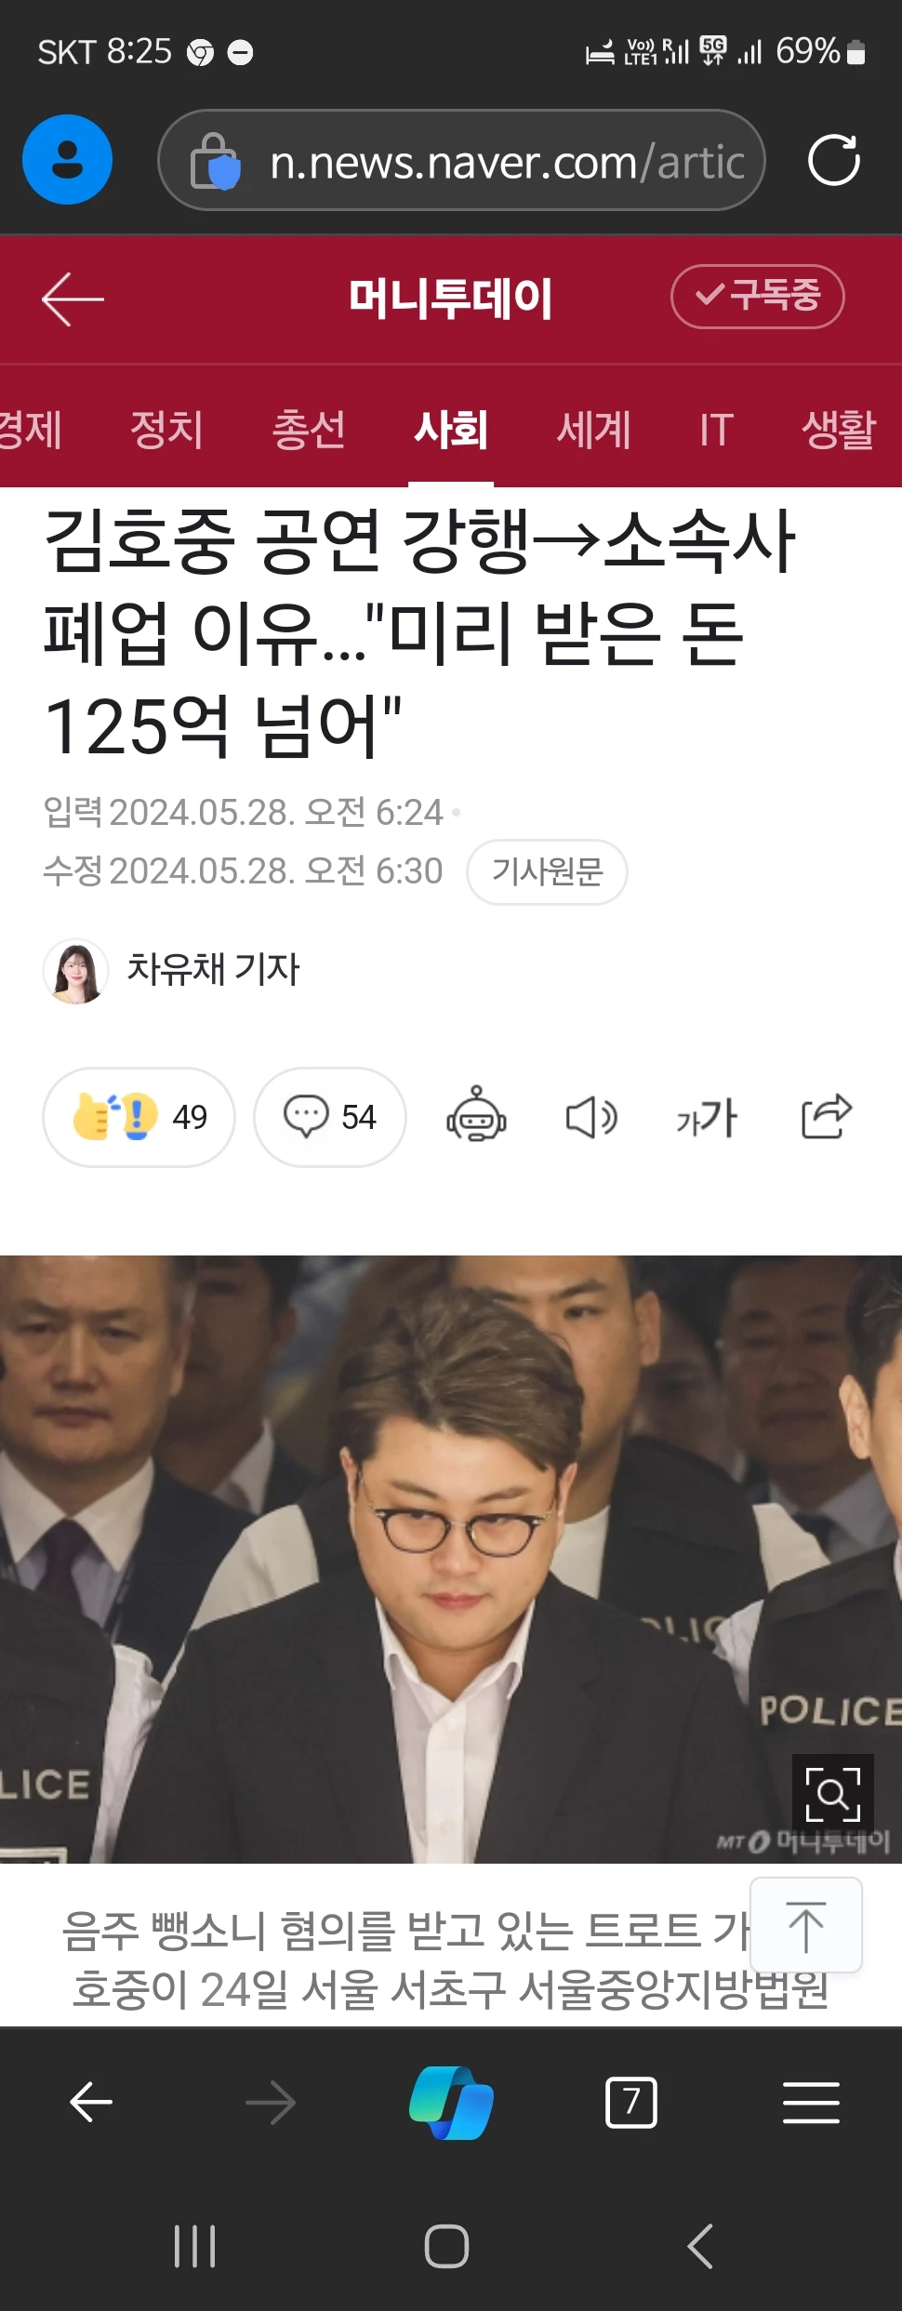Open the 기사원문 original article link
Screen dimensions: 902x2311
point(547,871)
